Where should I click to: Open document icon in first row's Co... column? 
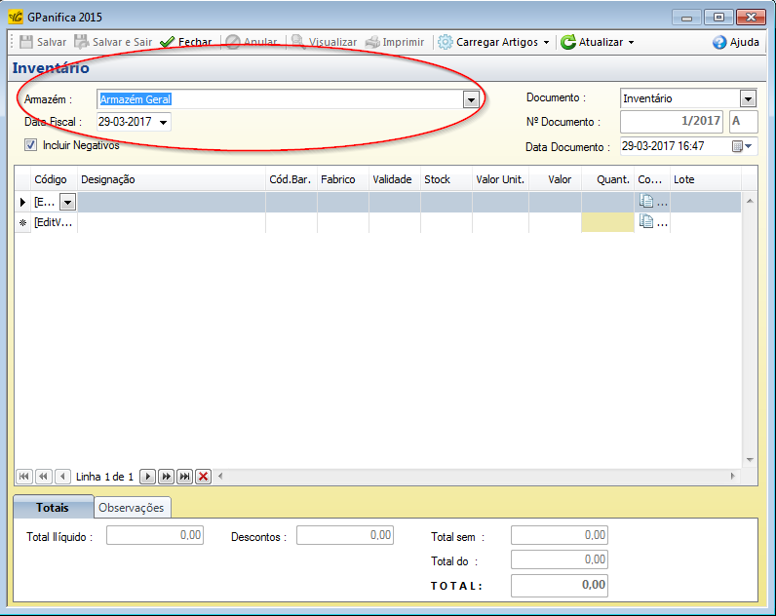pyautogui.click(x=646, y=202)
